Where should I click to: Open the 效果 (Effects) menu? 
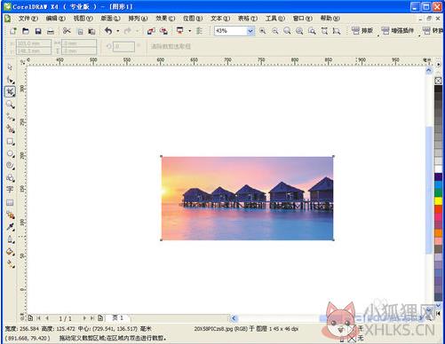[x=165, y=19]
